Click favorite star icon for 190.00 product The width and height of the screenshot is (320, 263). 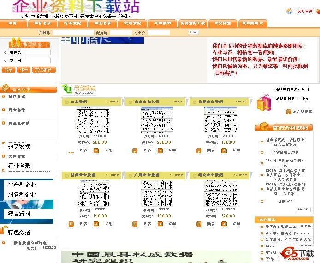pos(160,224)
